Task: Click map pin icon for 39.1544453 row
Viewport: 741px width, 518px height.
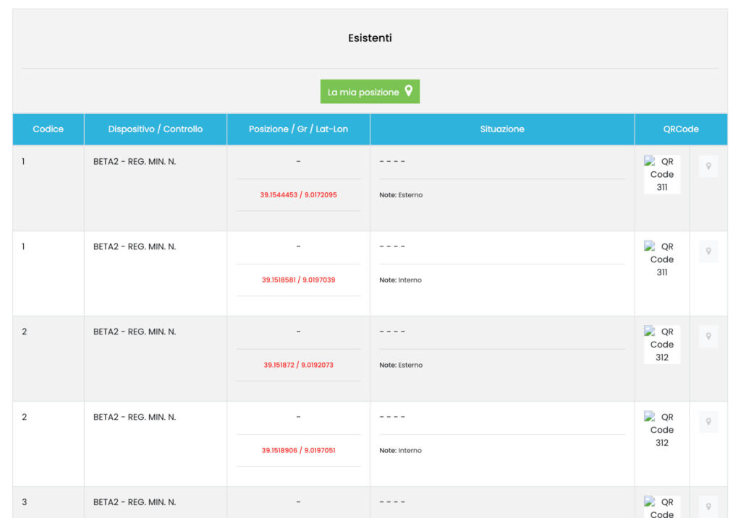Action: pos(708,166)
